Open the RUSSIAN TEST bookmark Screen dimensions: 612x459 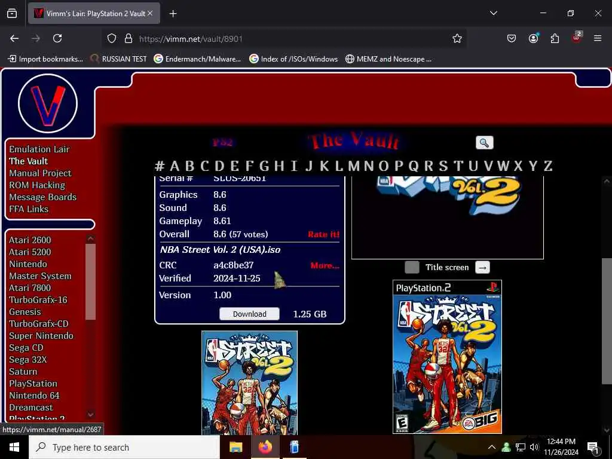(118, 59)
